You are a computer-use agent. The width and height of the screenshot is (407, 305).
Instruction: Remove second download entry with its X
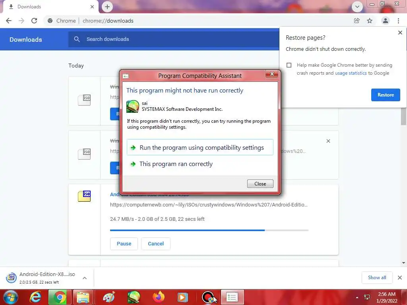point(328,141)
